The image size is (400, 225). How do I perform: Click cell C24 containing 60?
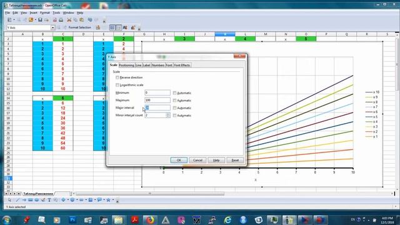click(x=62, y=148)
